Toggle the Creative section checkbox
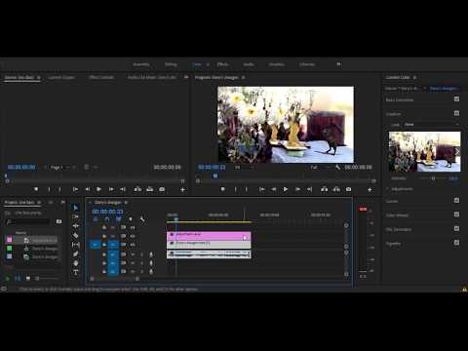 pos(456,113)
